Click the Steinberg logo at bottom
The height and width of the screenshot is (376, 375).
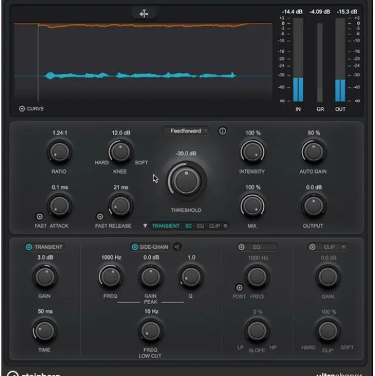pyautogui.click(x=34, y=374)
